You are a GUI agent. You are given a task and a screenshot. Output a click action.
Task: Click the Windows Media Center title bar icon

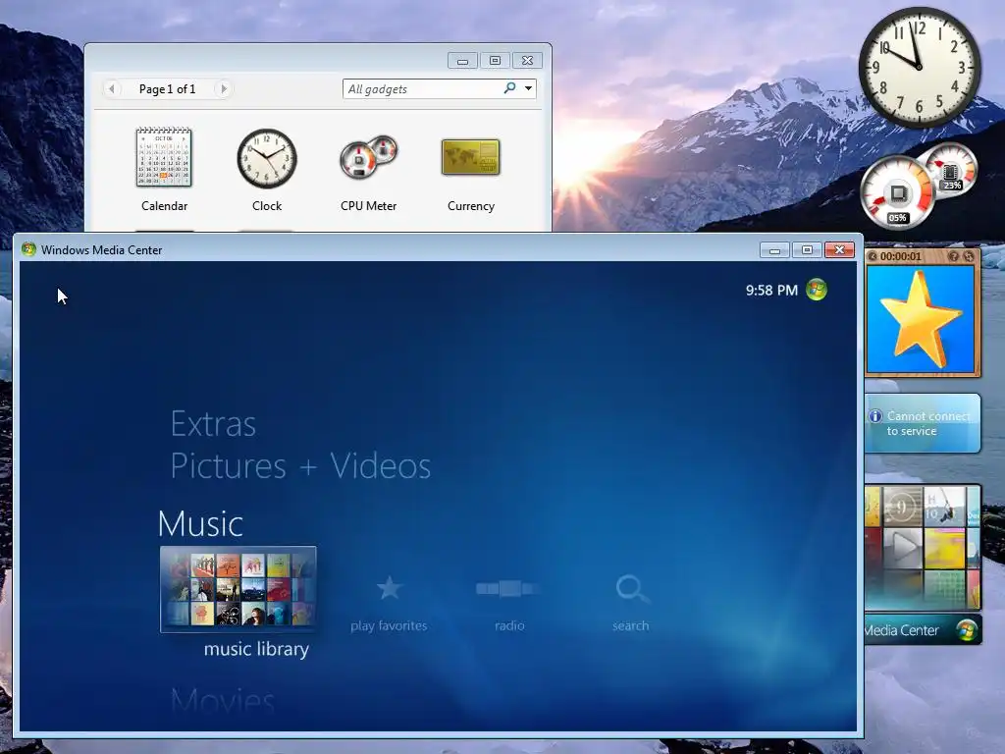tap(28, 249)
